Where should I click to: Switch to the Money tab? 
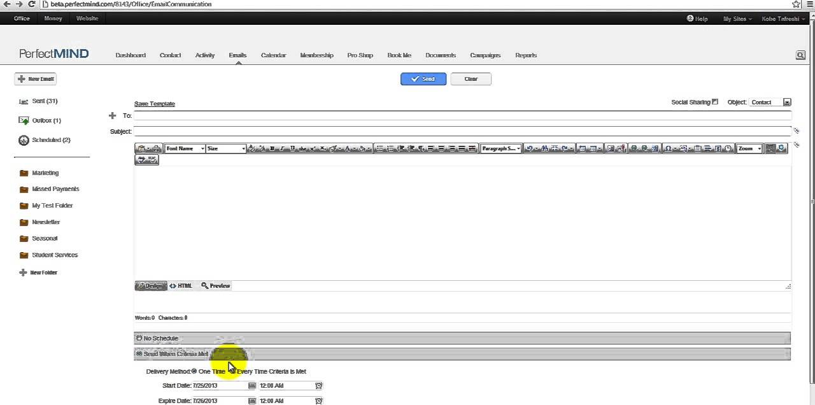(53, 18)
